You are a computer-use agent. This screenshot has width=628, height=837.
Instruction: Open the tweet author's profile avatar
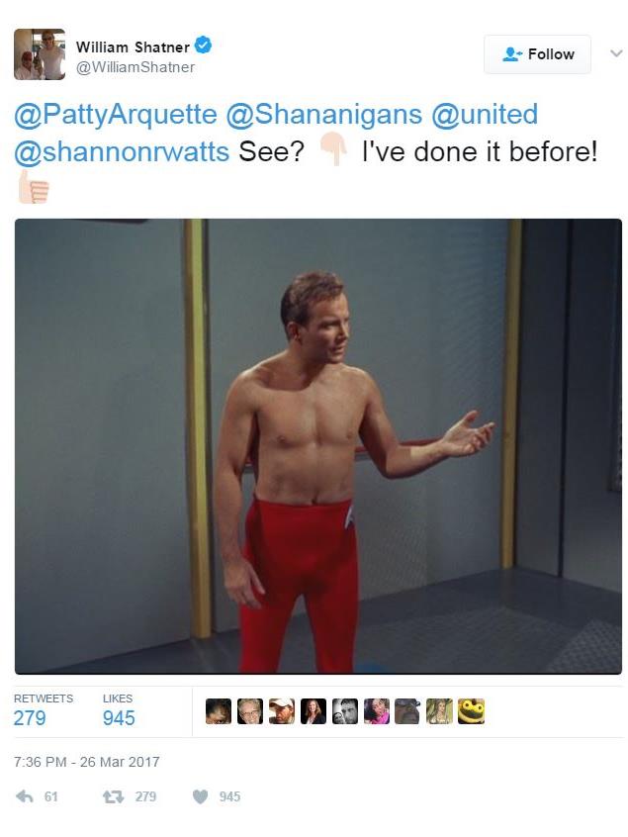pos(40,54)
